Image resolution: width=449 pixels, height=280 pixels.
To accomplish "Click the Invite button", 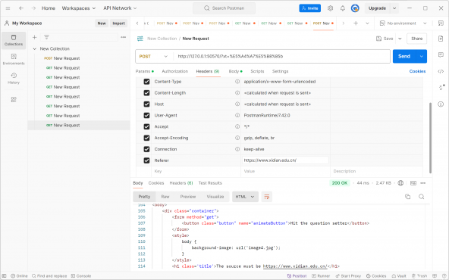I will click(310, 8).
